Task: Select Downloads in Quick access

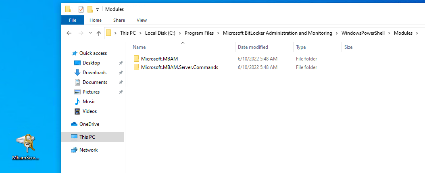Action: pos(95,73)
